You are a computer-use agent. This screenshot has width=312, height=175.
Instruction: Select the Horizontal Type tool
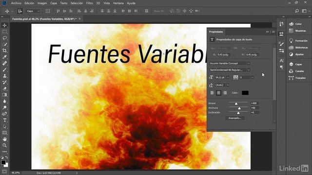pyautogui.click(x=4, y=120)
